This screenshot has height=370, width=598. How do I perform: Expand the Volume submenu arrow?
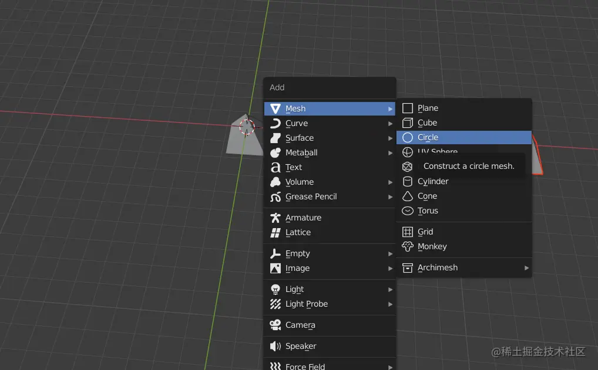point(390,182)
